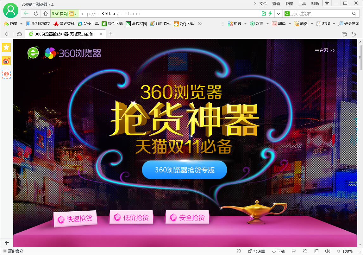
Task: Adjust page zoom via the 100% control
Action: tap(347, 251)
